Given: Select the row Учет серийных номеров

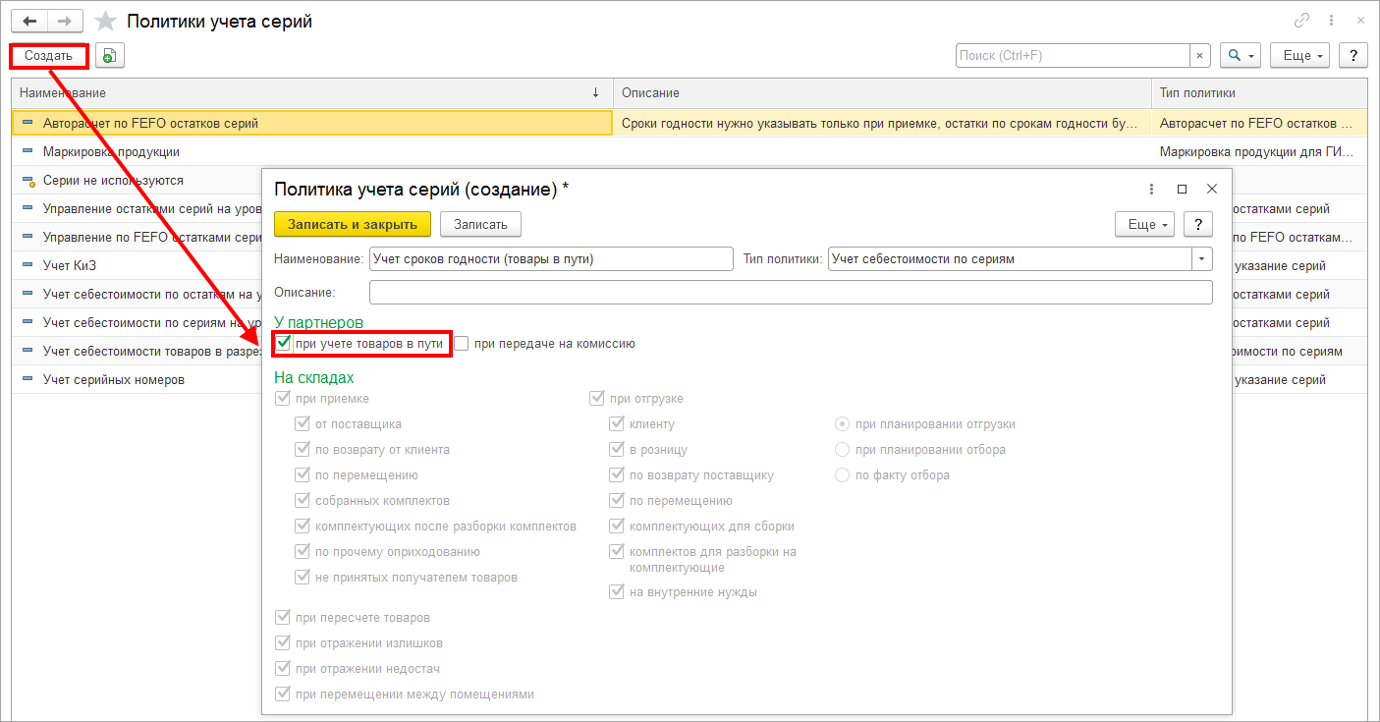Looking at the screenshot, I should pyautogui.click(x=138, y=379).
